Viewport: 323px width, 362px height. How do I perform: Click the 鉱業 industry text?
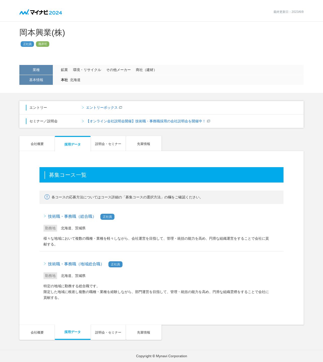(x=64, y=70)
